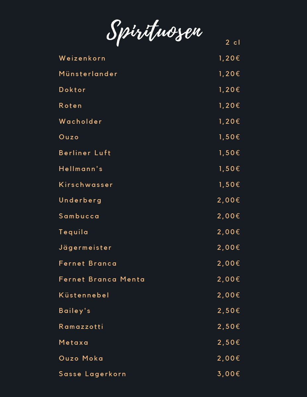Select the Ramazzotti menu entry
The height and width of the screenshot is (397, 307).
pyautogui.click(x=81, y=327)
